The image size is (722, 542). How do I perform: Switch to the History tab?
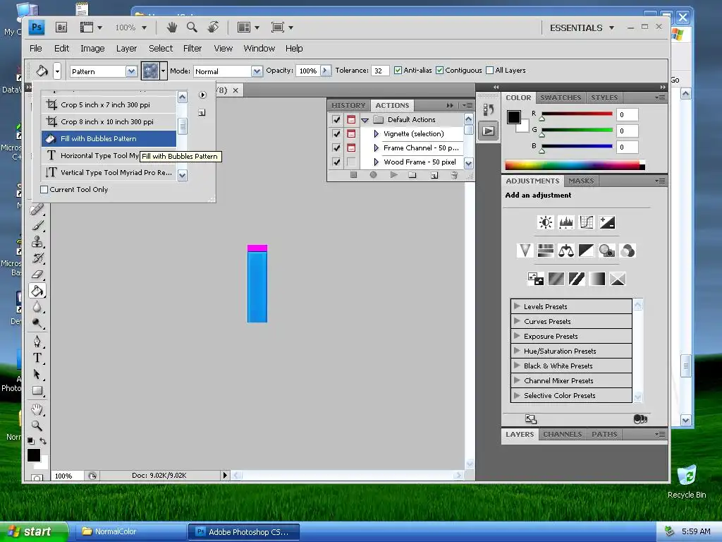click(x=348, y=106)
